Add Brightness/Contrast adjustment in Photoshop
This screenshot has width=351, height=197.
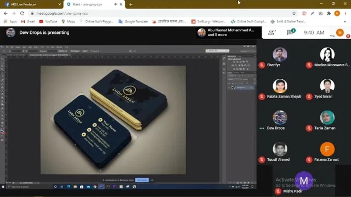[x=234, y=62]
